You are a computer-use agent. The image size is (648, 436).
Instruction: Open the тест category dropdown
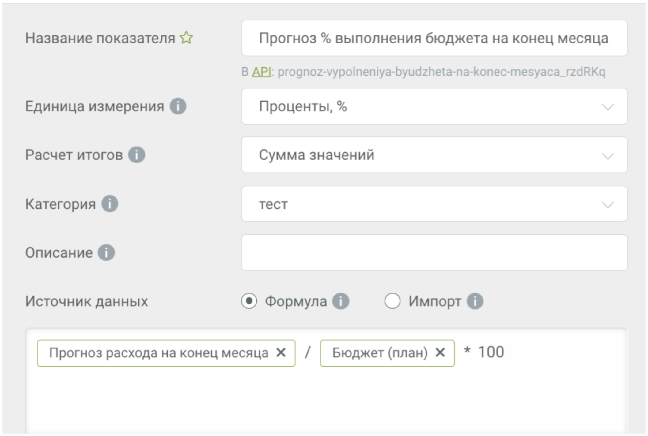tap(434, 204)
